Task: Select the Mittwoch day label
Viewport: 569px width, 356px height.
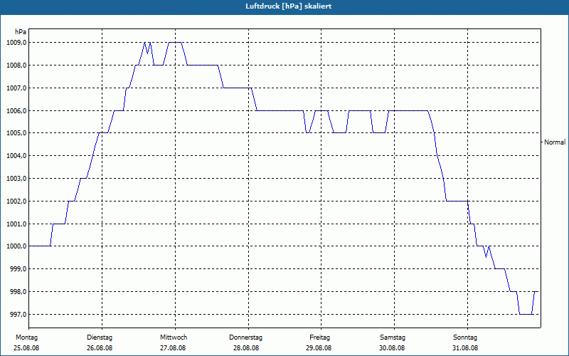Action: (x=174, y=337)
